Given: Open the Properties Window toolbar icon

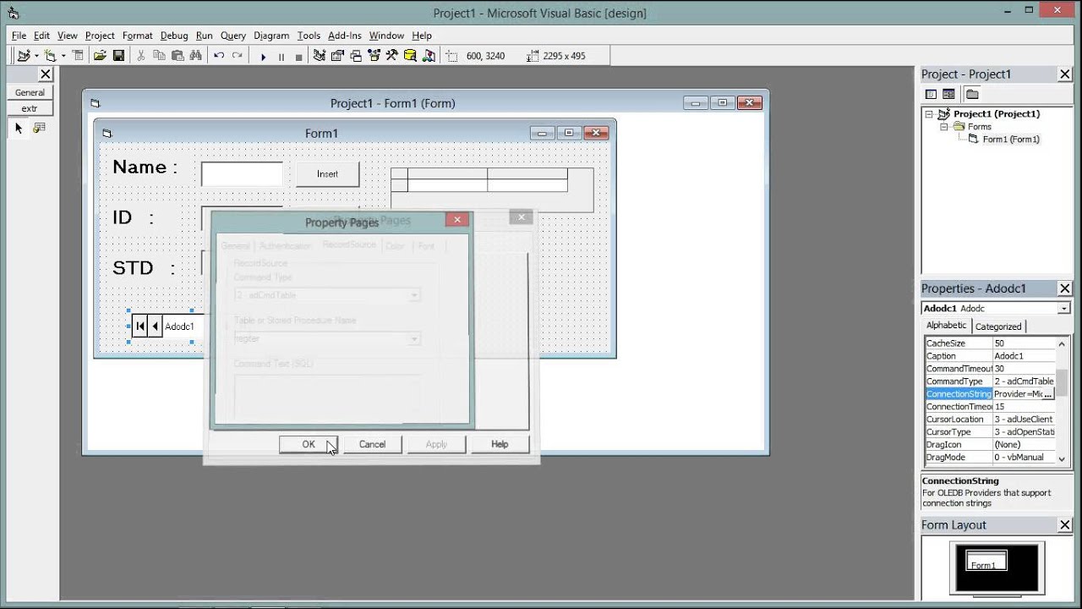Looking at the screenshot, I should point(337,56).
